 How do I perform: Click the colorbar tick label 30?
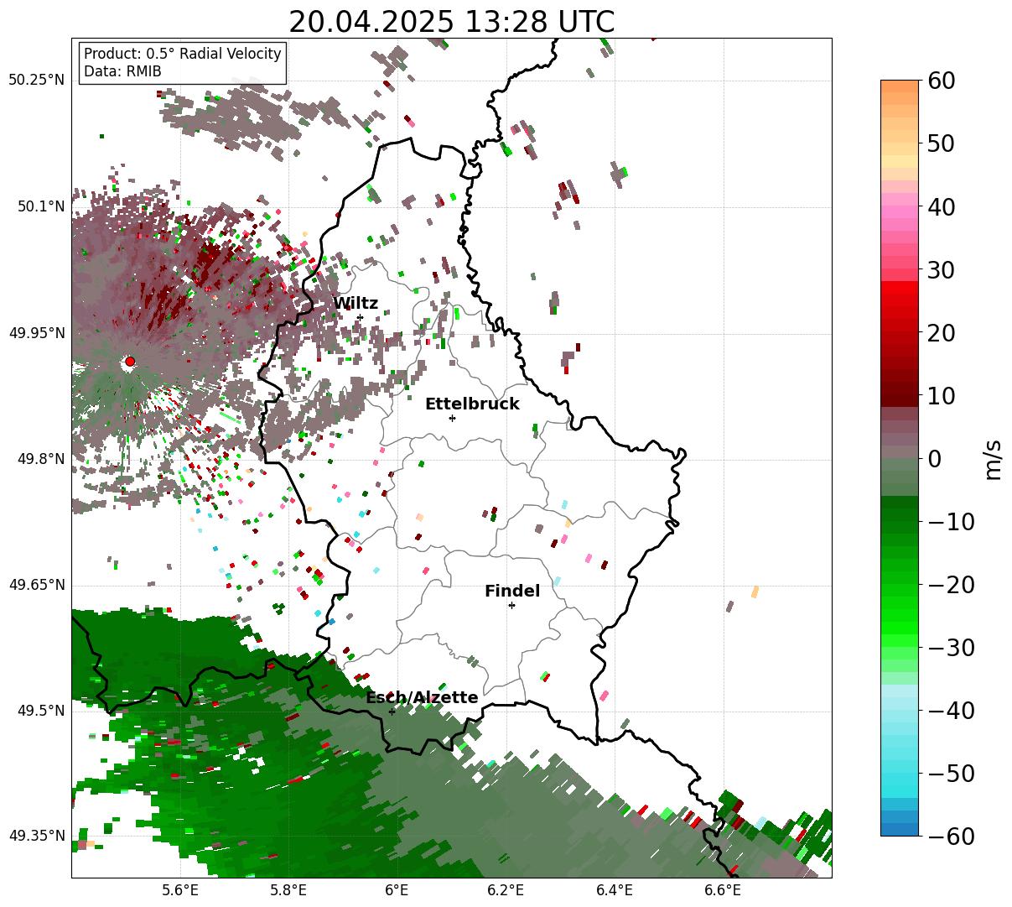943,269
